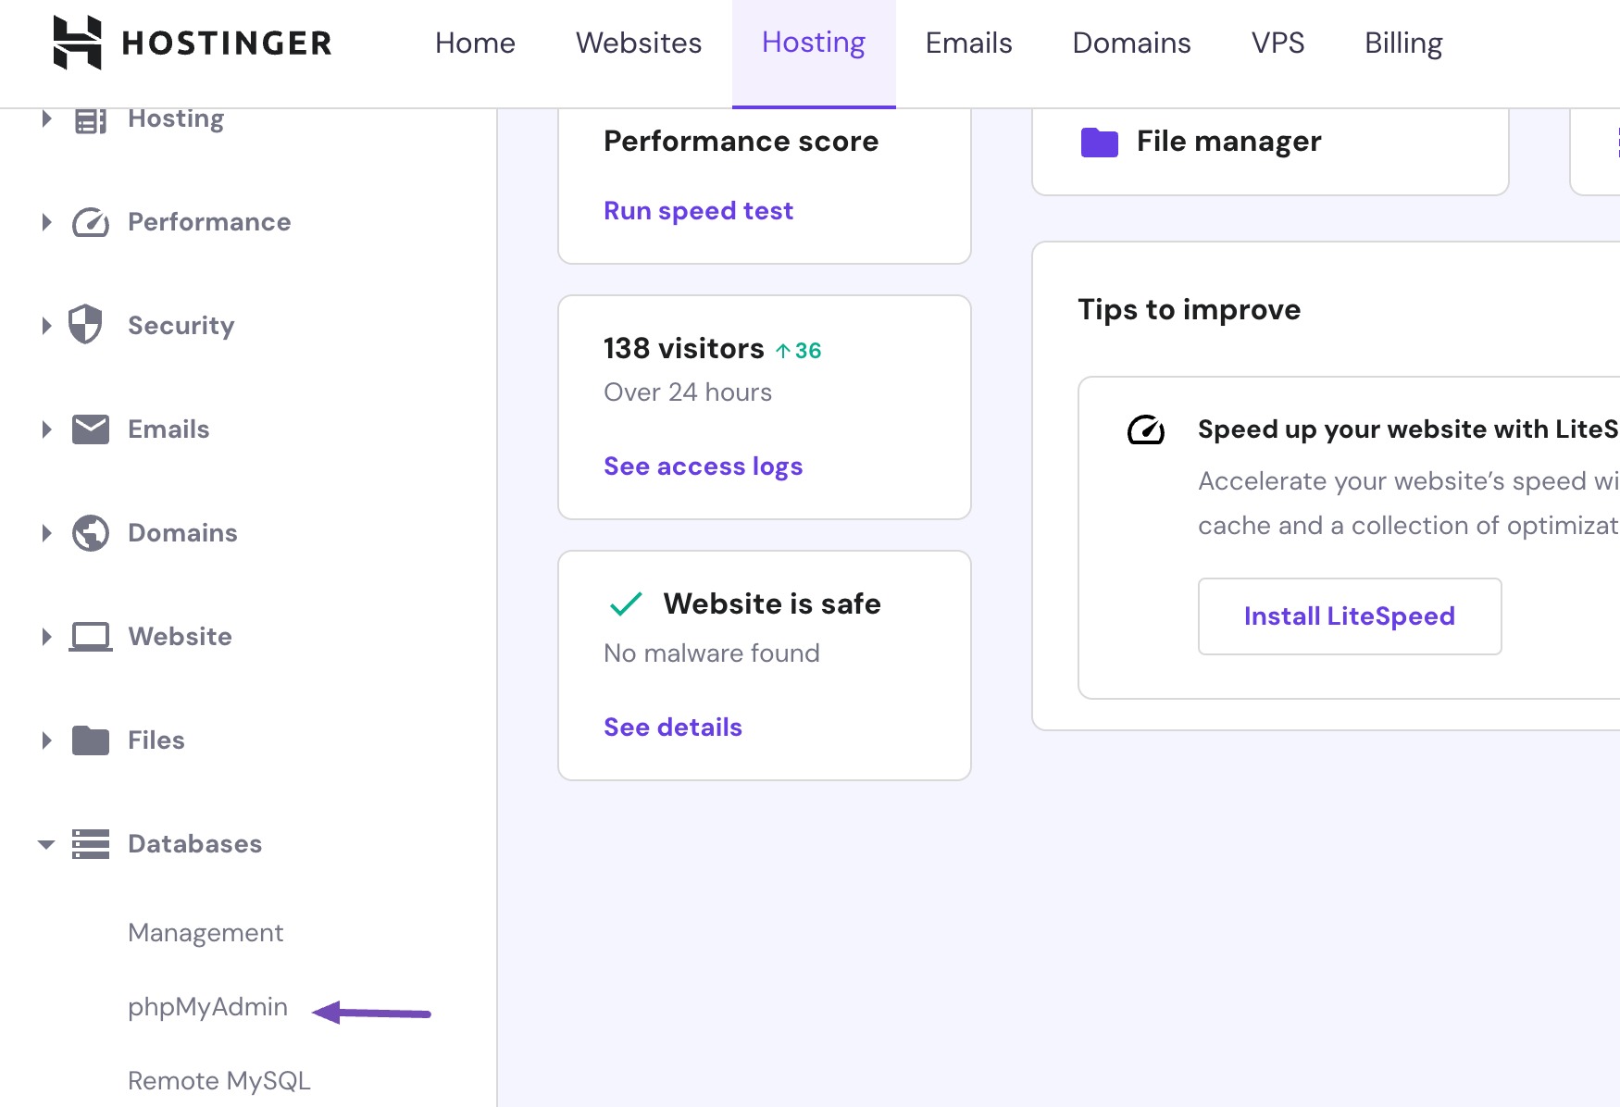Click the green visitors increase indicator
This screenshot has width=1620, height=1107.
coord(798,350)
